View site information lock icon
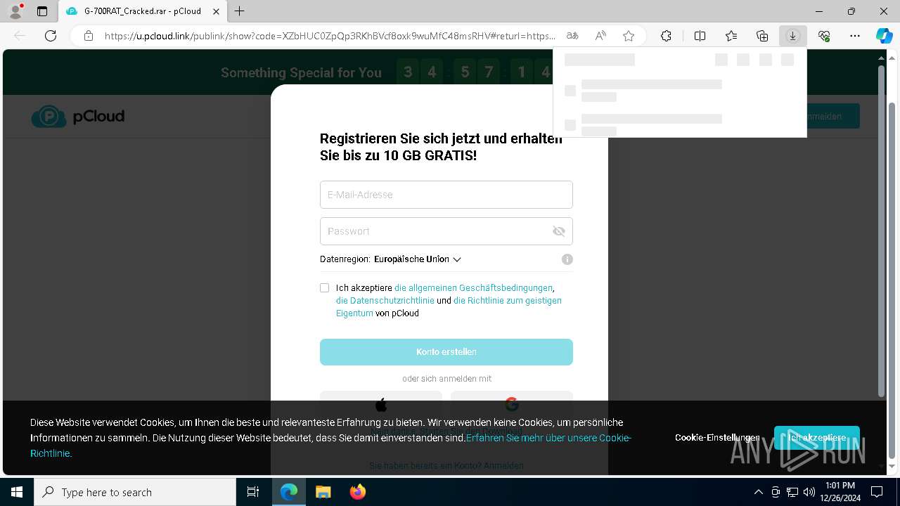The image size is (900, 506). pos(89,36)
